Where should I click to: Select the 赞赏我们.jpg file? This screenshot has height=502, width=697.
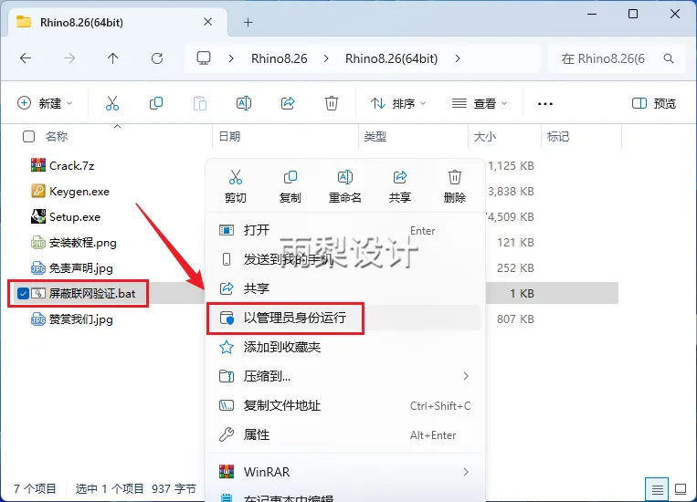(72, 319)
